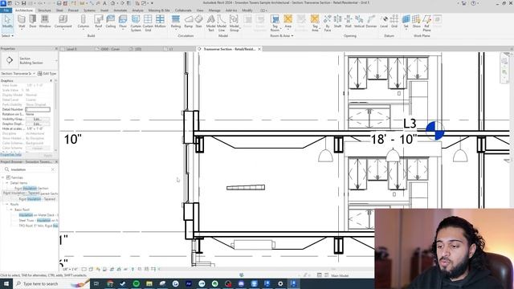Select the Curtain Grid tool

coord(148,23)
